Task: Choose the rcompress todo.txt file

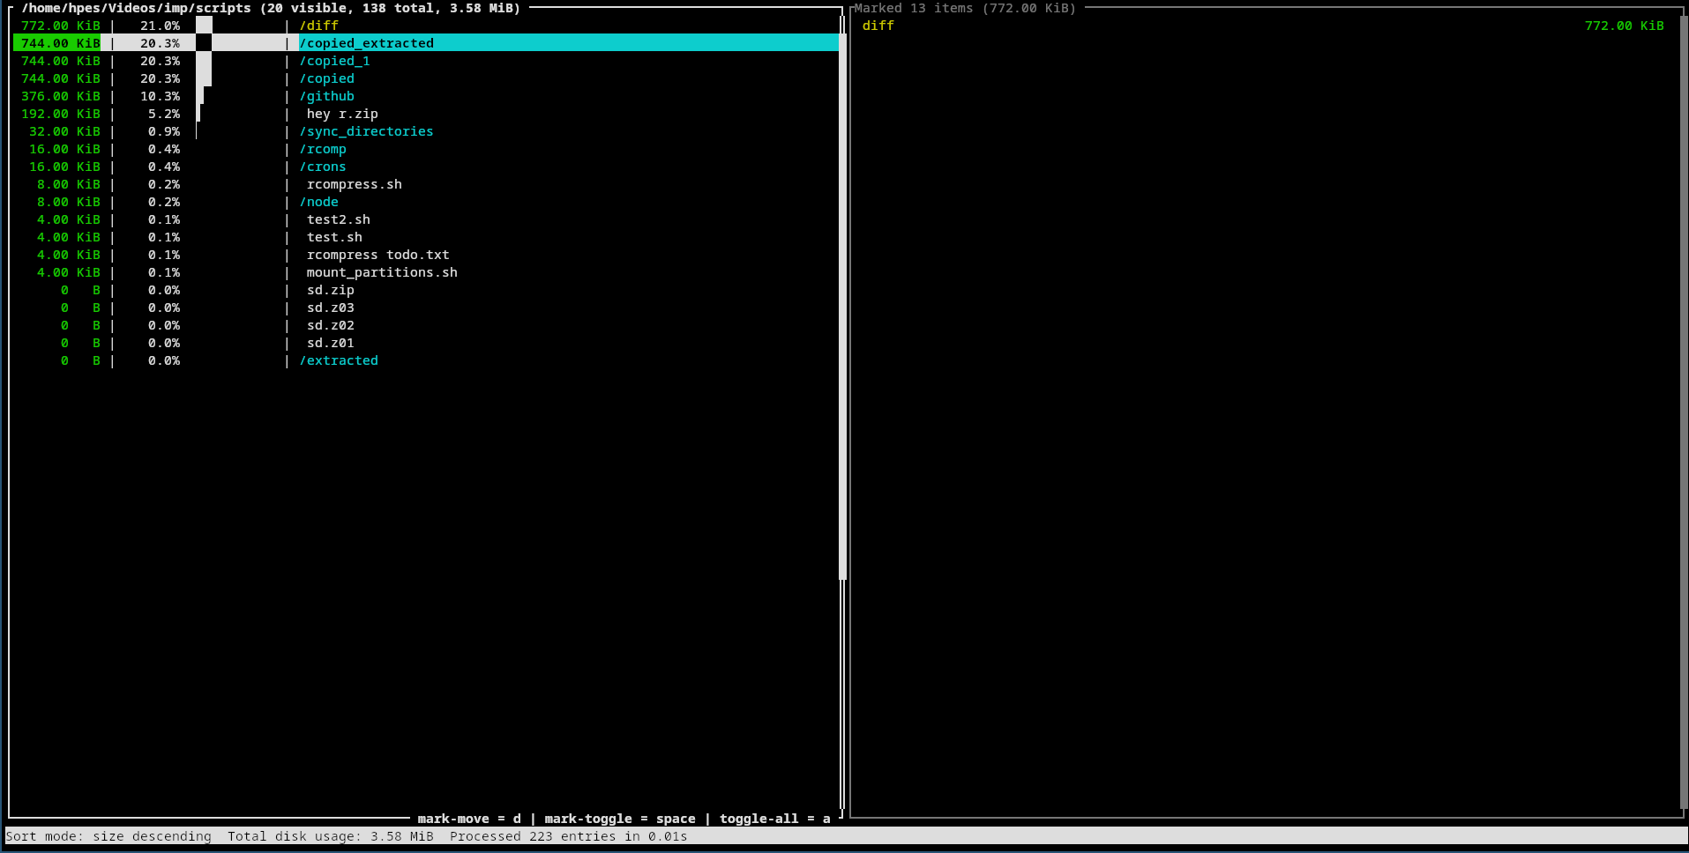Action: [377, 255]
